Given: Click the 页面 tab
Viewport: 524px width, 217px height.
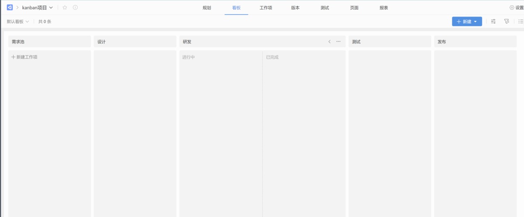Looking at the screenshot, I should pos(354,7).
